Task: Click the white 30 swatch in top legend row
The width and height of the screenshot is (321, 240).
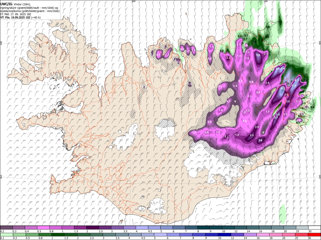Action: (x=314, y=227)
